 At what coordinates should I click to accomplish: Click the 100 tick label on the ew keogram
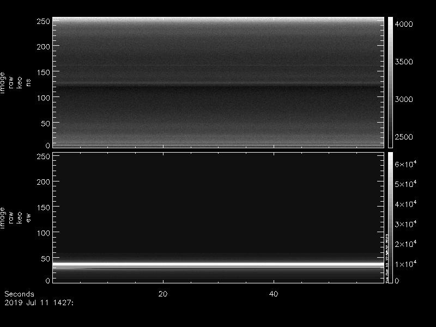point(43,233)
